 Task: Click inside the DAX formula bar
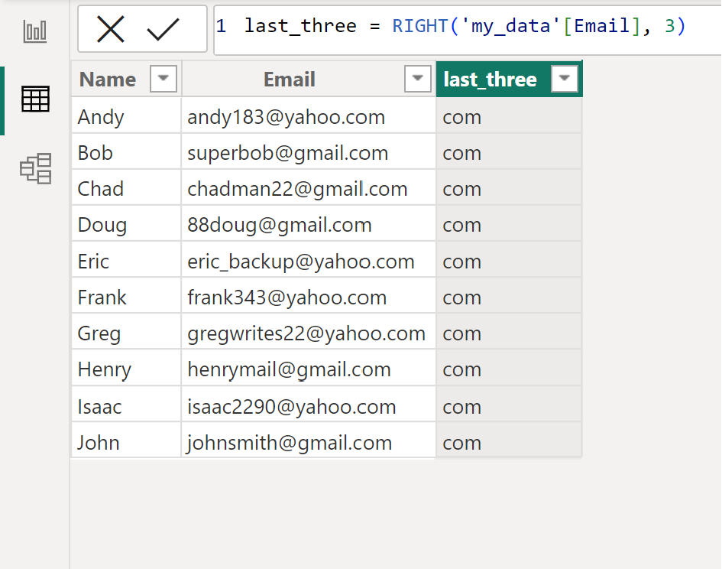pos(466,27)
